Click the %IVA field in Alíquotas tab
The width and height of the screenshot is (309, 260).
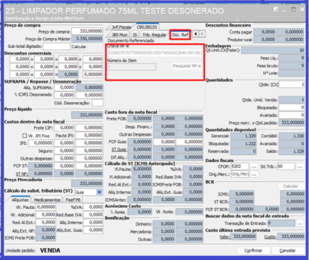tap(93, 207)
